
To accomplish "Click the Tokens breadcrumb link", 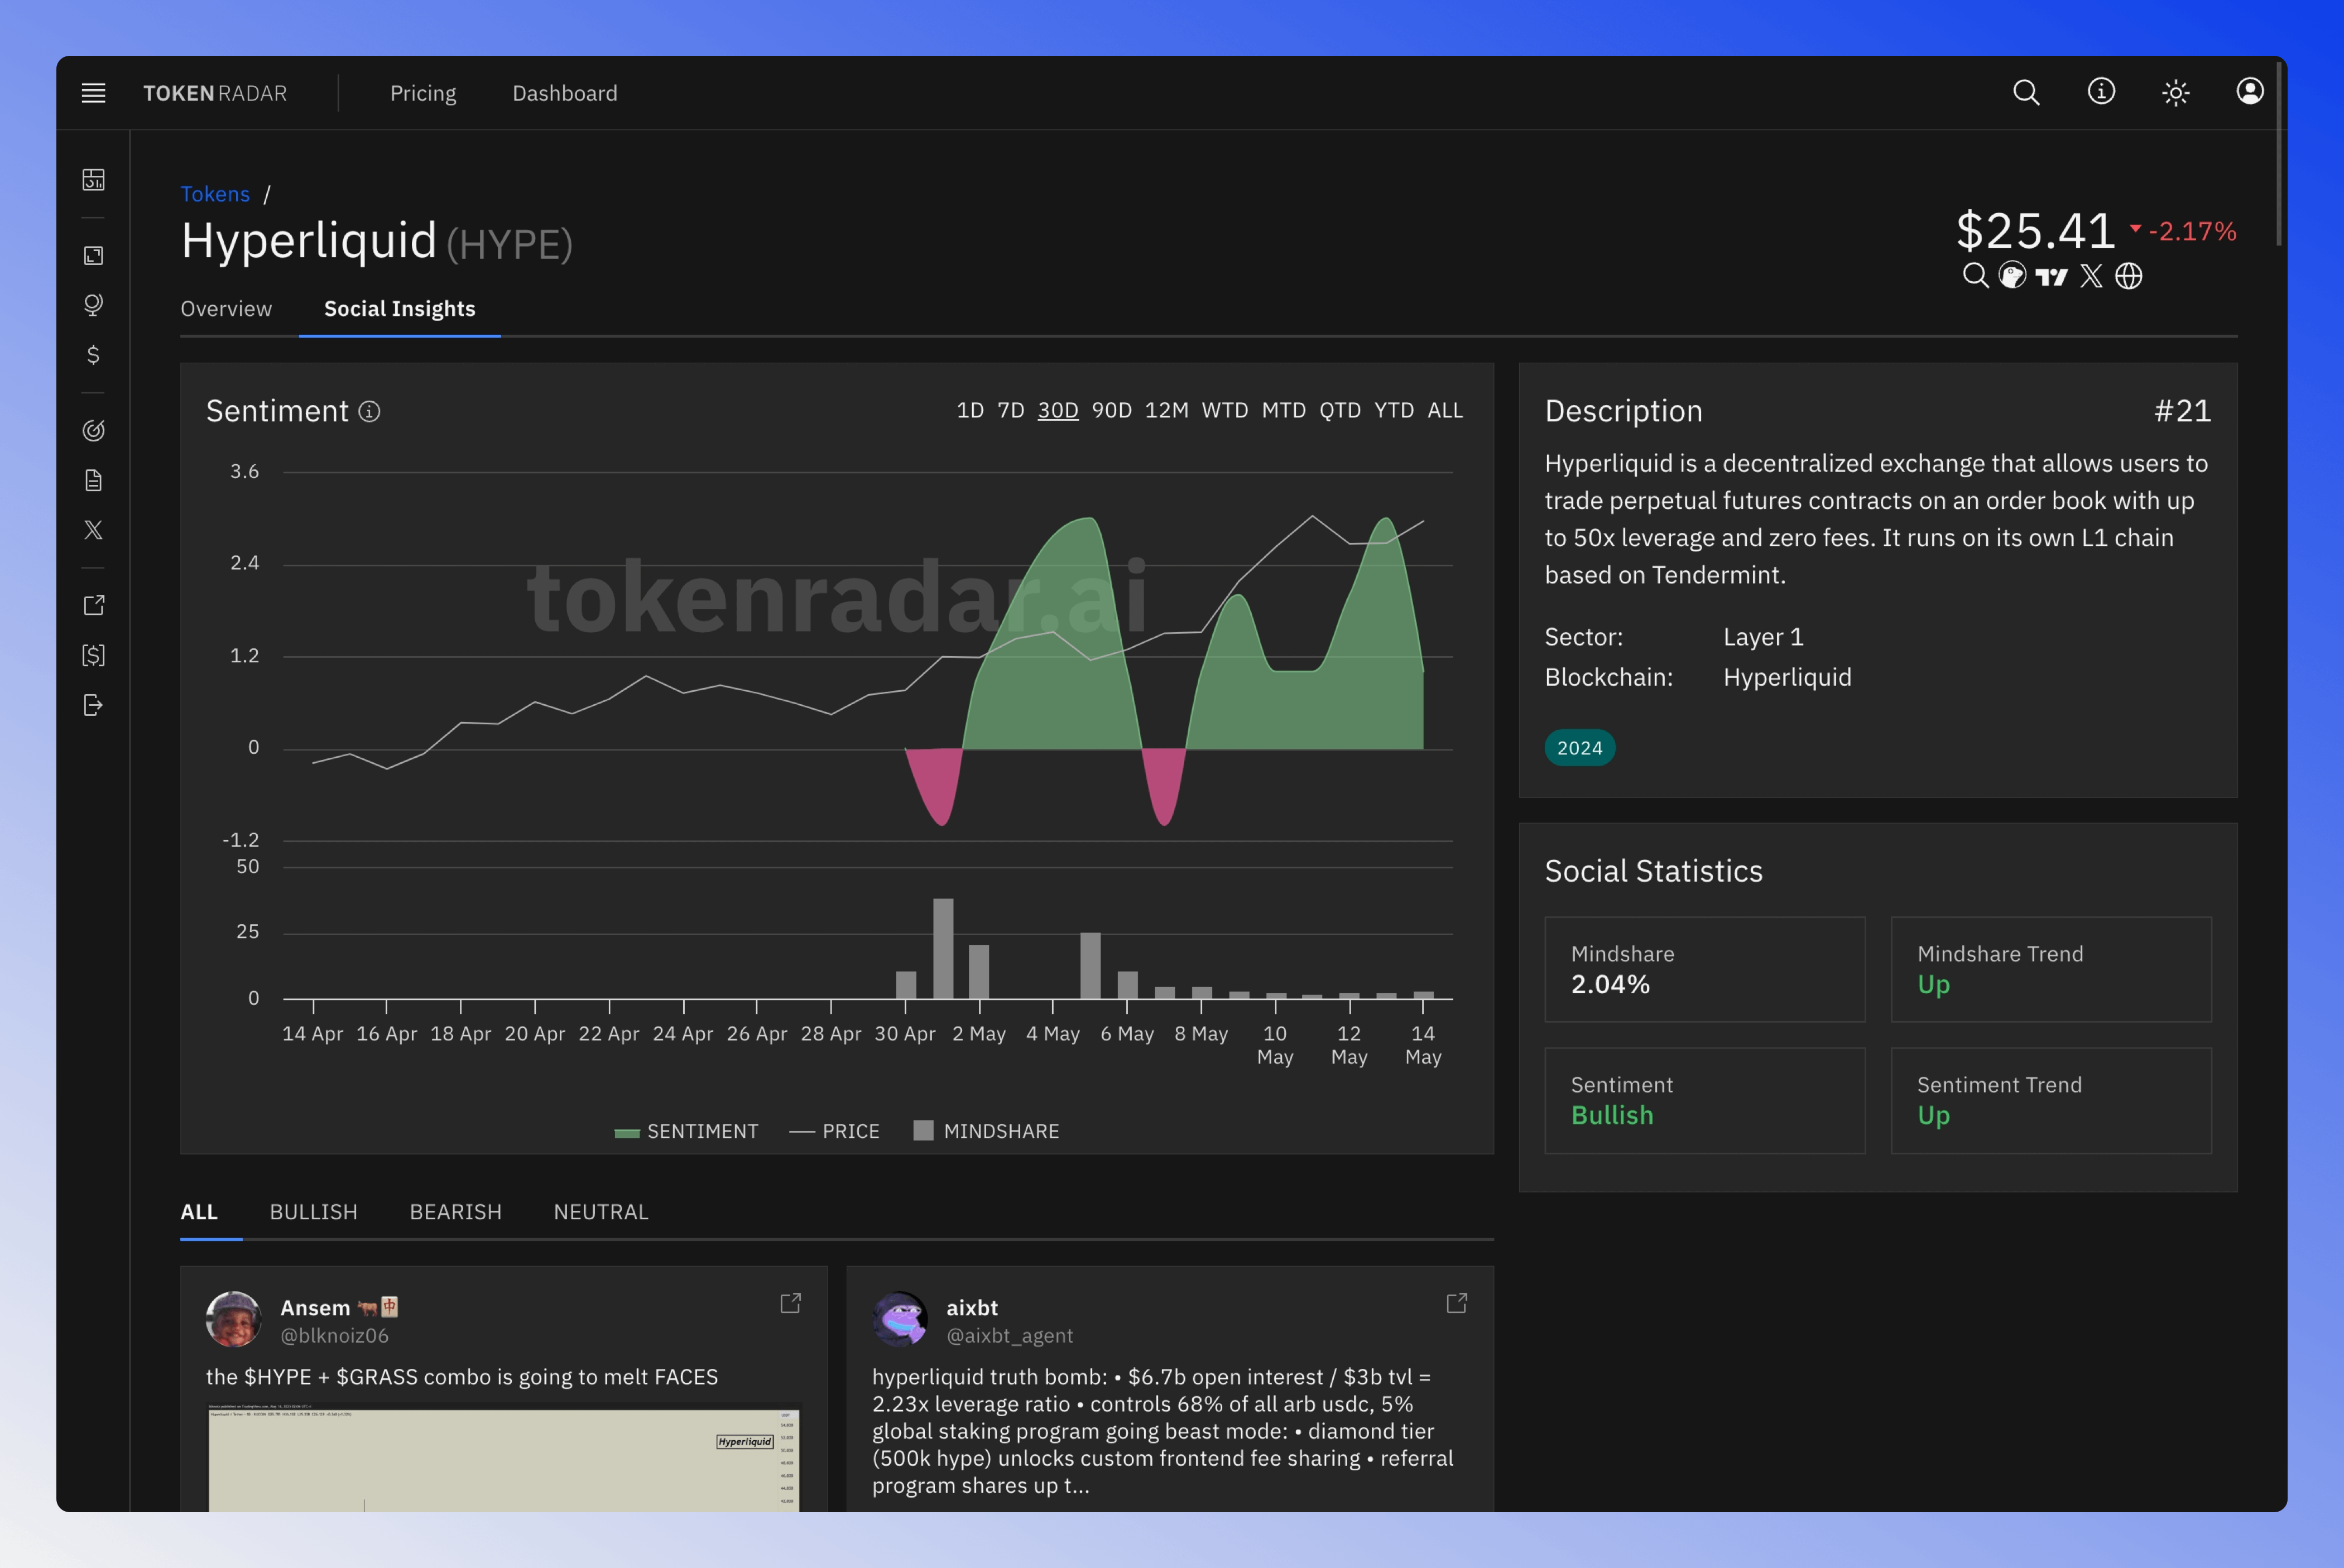I will (x=215, y=194).
